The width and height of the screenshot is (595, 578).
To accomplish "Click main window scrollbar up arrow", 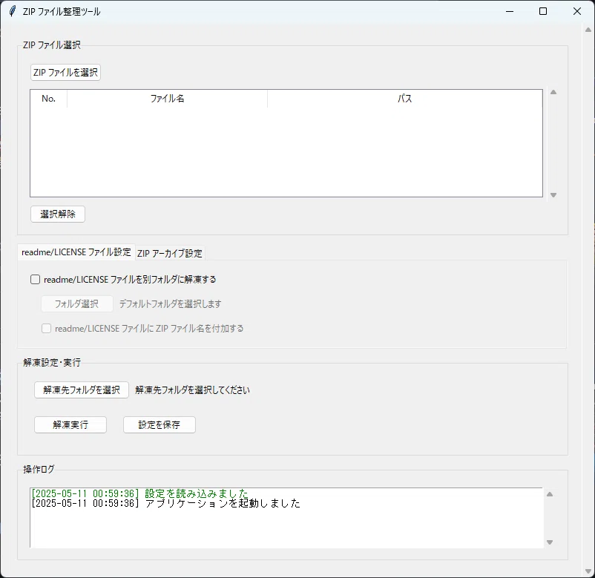I will pos(588,30).
